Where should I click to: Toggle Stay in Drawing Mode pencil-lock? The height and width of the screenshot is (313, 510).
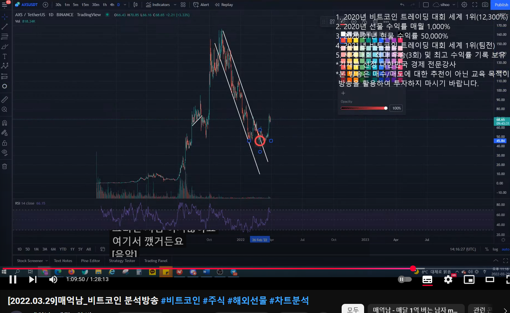point(5,133)
